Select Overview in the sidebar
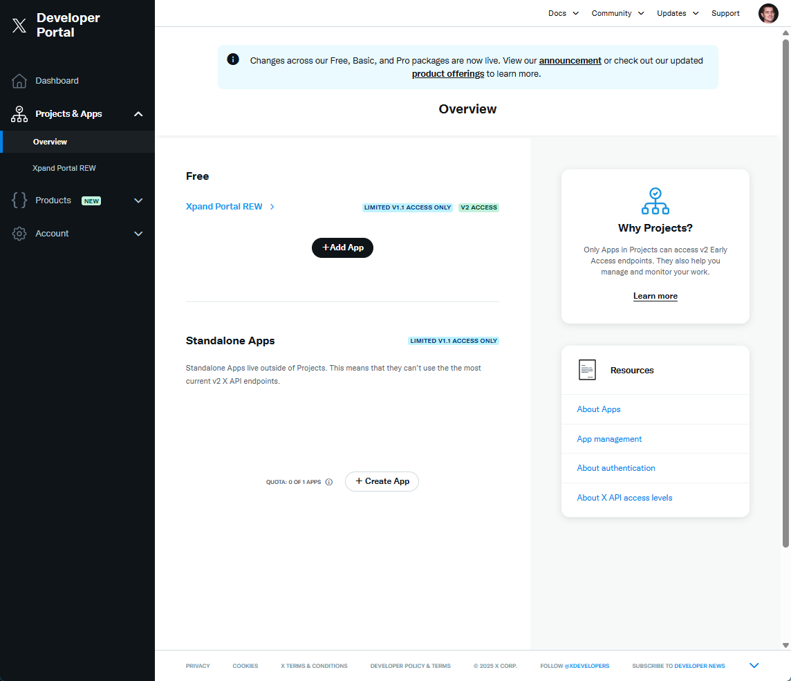 [x=77, y=142]
